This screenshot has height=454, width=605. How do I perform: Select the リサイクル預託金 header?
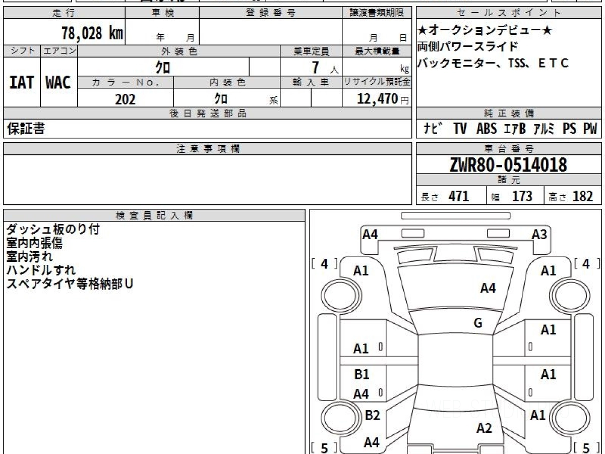click(377, 82)
